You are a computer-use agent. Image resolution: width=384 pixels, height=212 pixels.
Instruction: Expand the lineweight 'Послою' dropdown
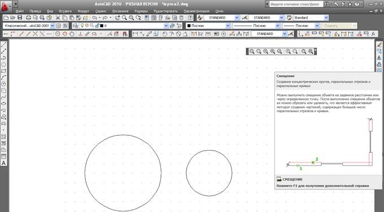pos(317,25)
